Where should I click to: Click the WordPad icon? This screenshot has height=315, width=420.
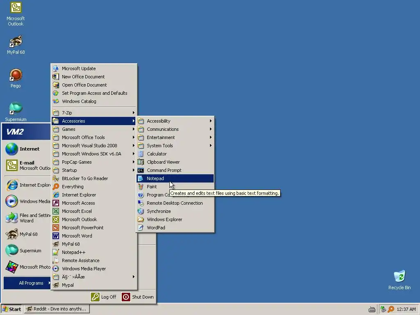[141, 228]
